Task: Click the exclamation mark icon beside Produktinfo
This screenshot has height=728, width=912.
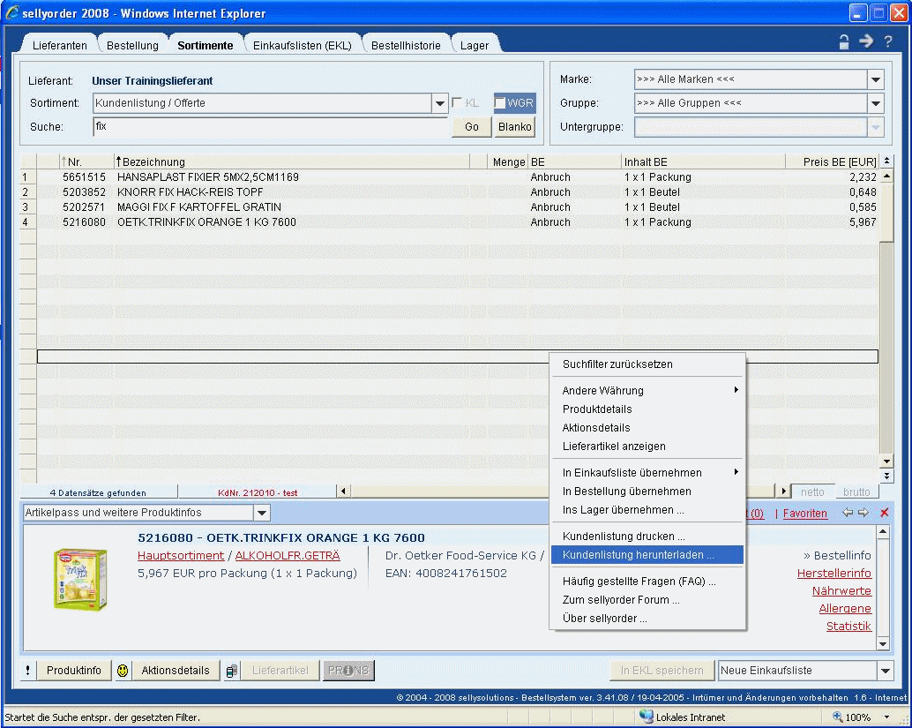Action: point(28,671)
